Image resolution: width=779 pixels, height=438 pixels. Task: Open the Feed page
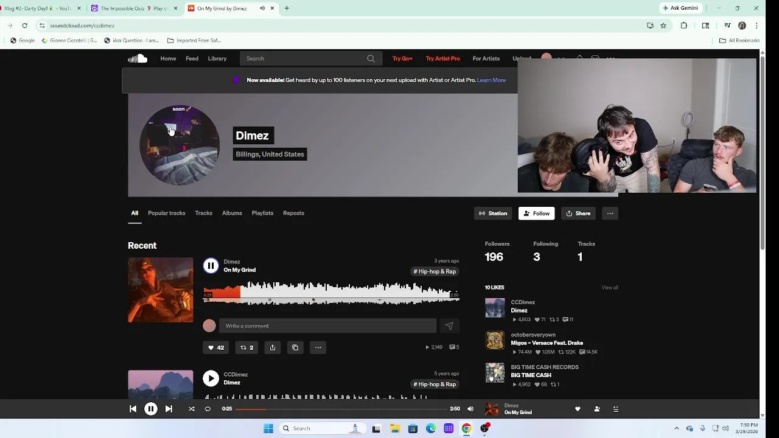192,58
